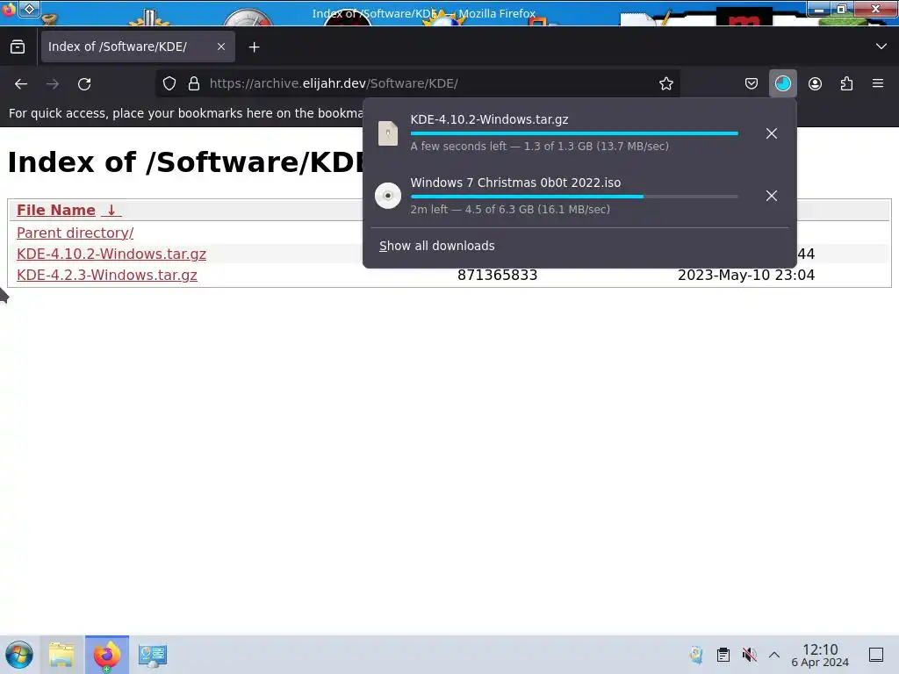Click the KDE tar.gz download progress bar
The width and height of the screenshot is (899, 674).
[x=574, y=133]
